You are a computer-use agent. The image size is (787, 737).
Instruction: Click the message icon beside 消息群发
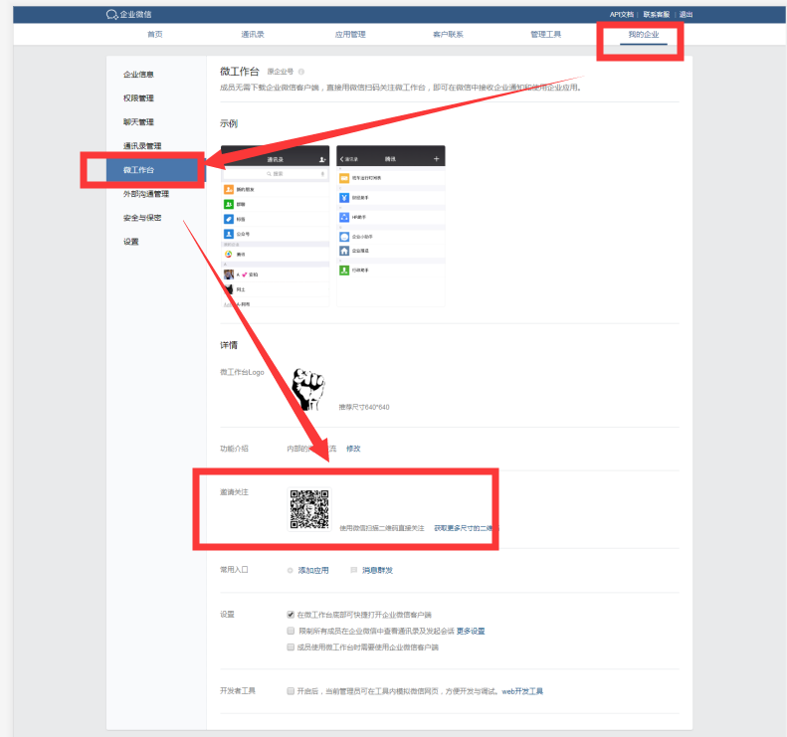pos(354,571)
